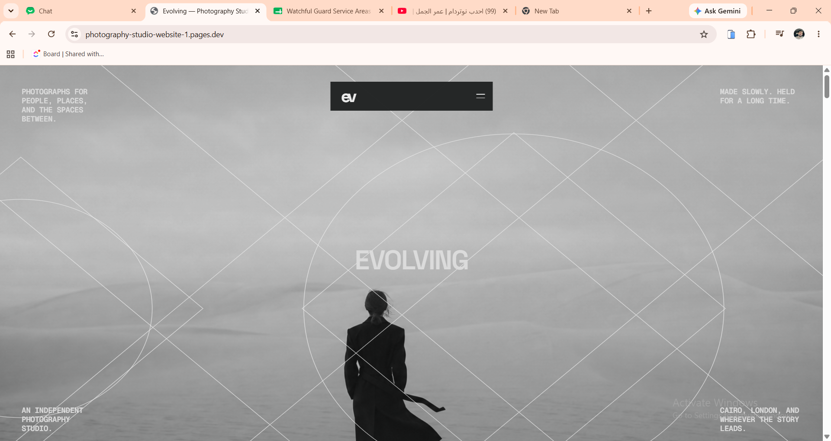This screenshot has width=831, height=441.
Task: Close the YouTube tab
Action: pos(505,11)
